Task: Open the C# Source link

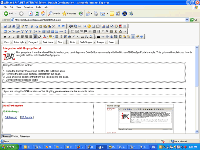Action: 10,117
